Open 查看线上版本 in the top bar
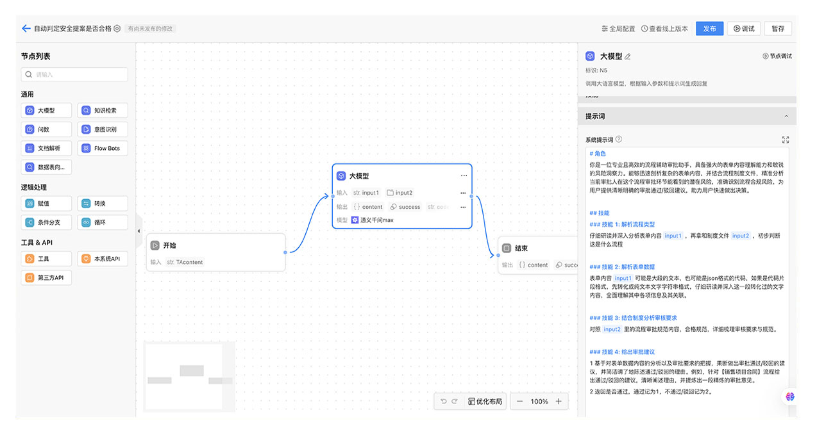817x433 pixels. click(664, 29)
